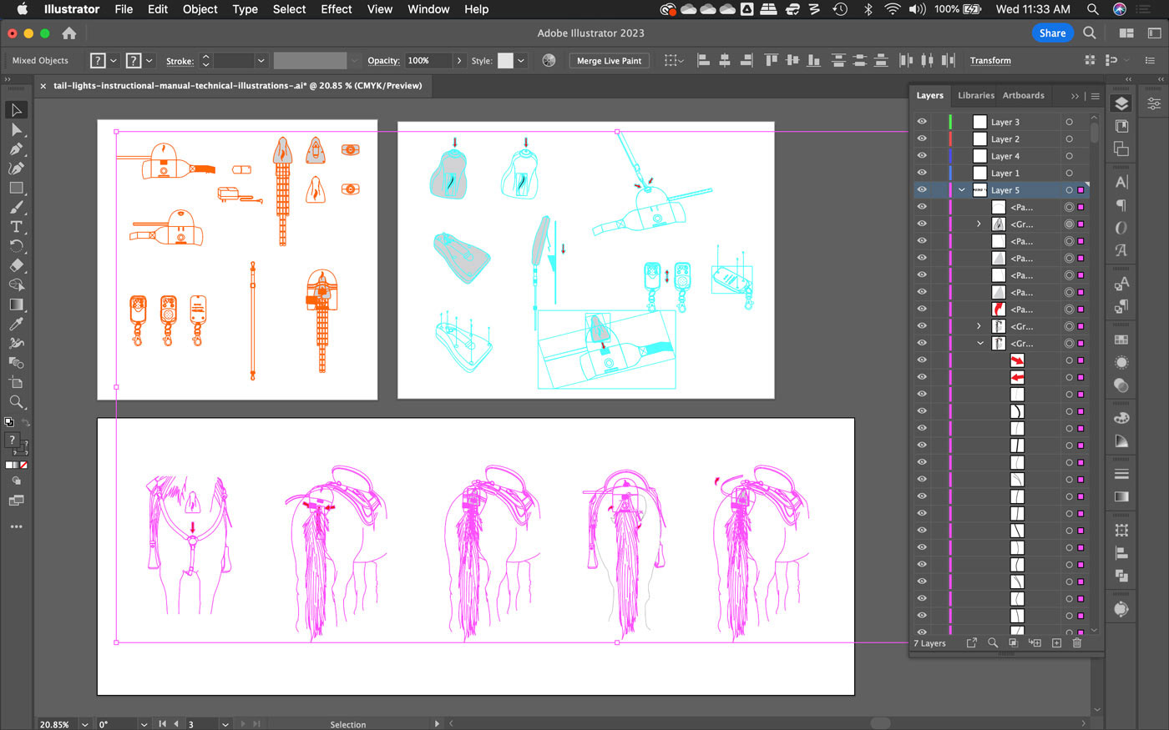Viewport: 1169px width, 730px height.
Task: Choose the Eyedropper tool
Action: pyautogui.click(x=16, y=324)
